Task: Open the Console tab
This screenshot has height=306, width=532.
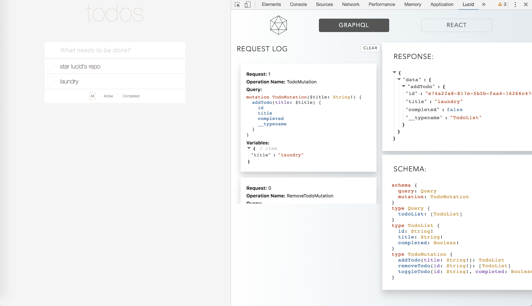Action: [x=298, y=4]
